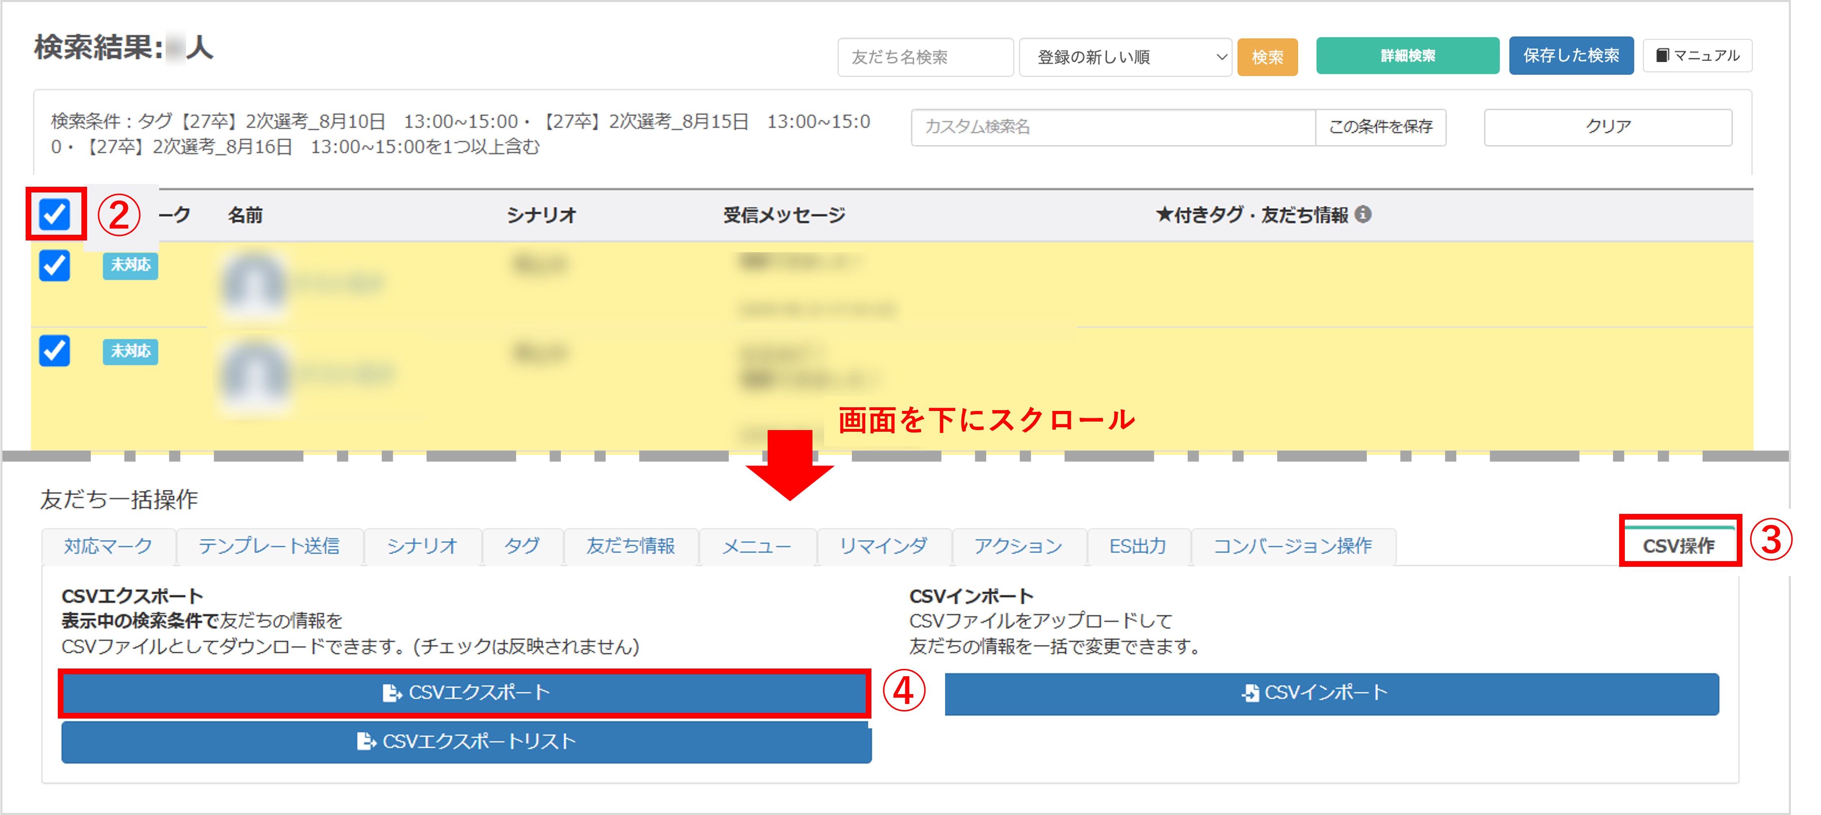Image resolution: width=1821 pixels, height=815 pixels.
Task: Click the 未対応 badge on the second row
Action: [x=130, y=352]
